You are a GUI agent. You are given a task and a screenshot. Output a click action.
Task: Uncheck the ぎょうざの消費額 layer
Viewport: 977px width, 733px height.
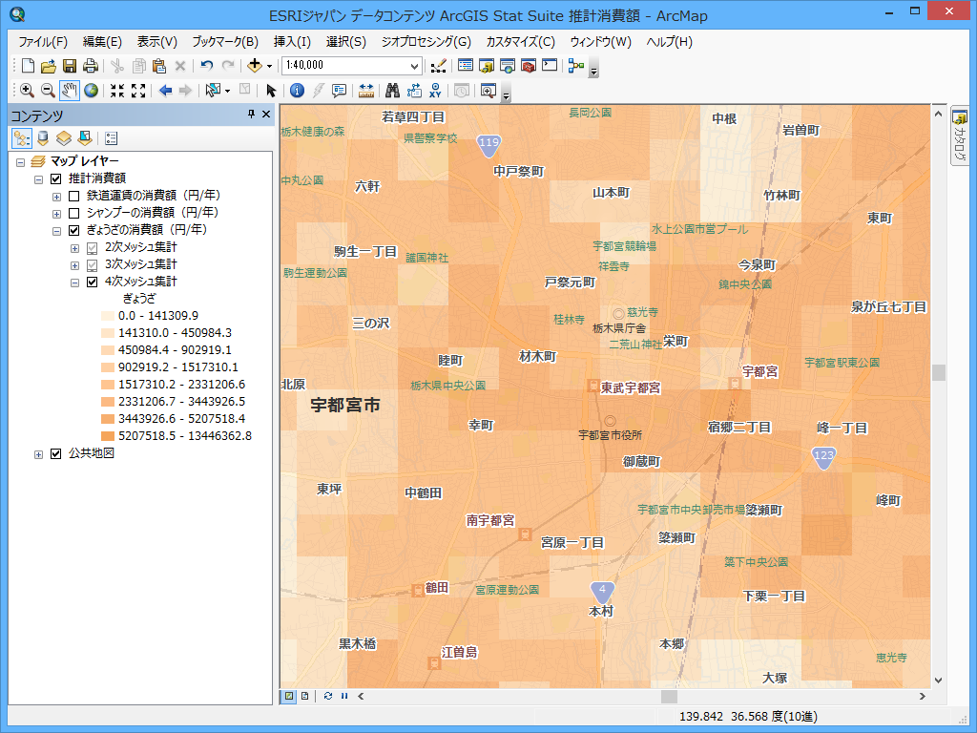pos(73,231)
